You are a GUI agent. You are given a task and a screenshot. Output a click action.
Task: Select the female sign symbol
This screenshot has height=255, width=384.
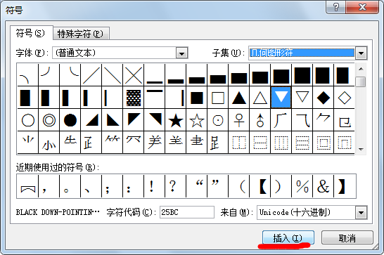pyautogui.click(x=239, y=120)
